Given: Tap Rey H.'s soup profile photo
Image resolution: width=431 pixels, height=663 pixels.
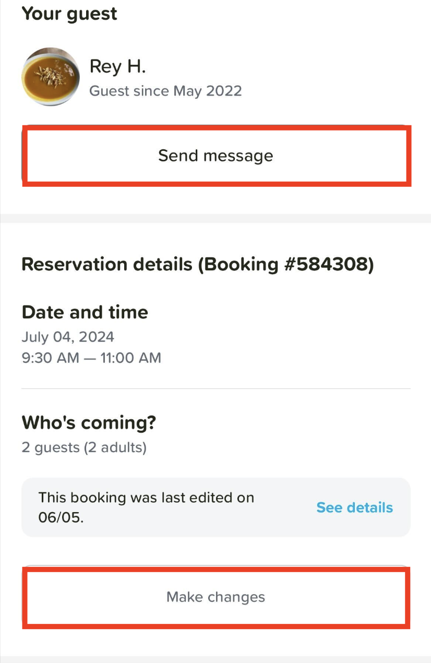Looking at the screenshot, I should tap(51, 77).
